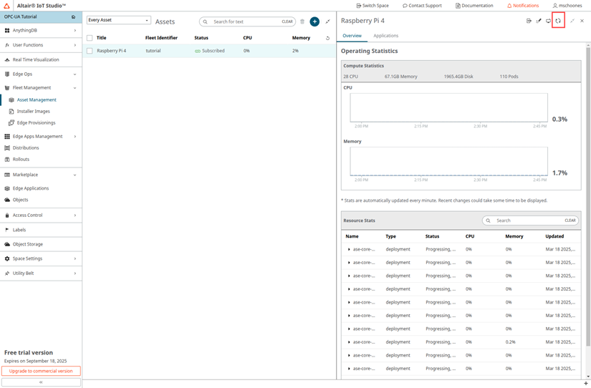Viewport: 591px width, 388px height.
Task: Click the plus icon in bottom-right corner
Action: [x=585, y=384]
